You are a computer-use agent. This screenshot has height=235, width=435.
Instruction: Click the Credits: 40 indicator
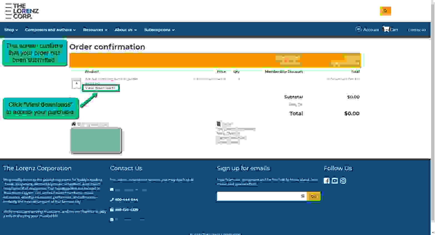point(417,30)
